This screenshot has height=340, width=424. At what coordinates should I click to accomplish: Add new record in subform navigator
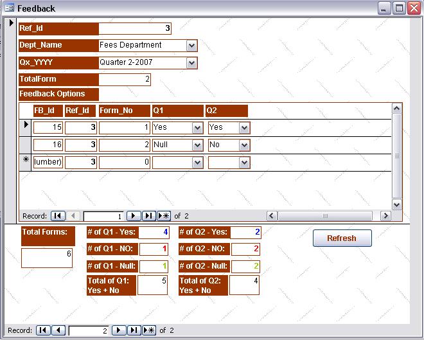(x=164, y=215)
